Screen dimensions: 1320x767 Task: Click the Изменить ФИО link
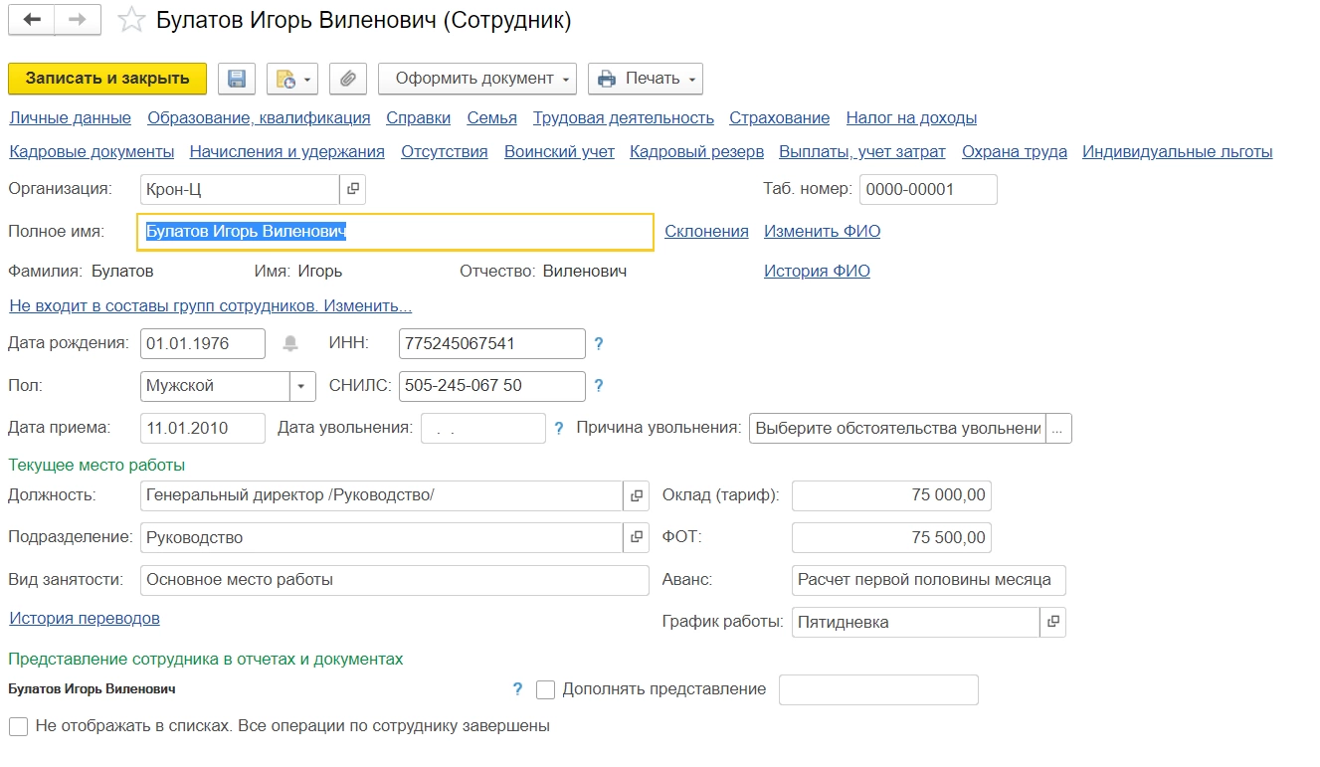pyautogui.click(x=822, y=231)
